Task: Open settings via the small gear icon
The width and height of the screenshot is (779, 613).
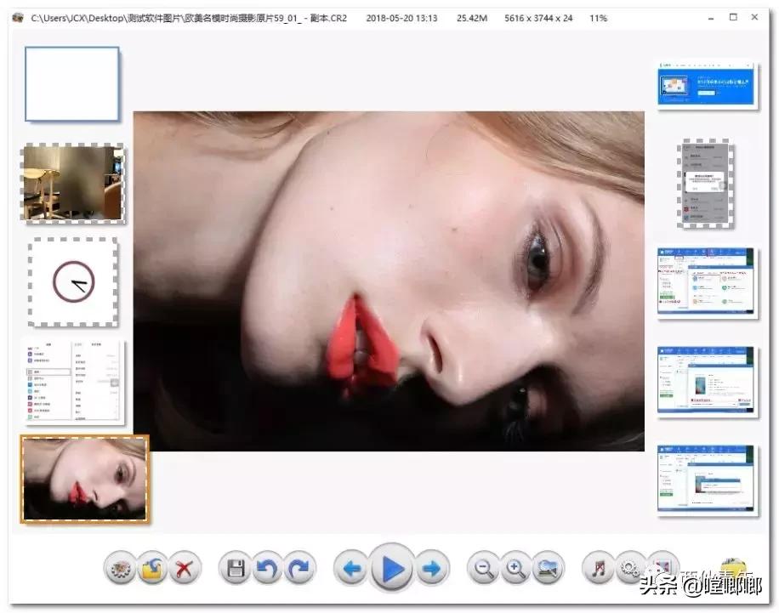Action: pyautogui.click(x=630, y=569)
